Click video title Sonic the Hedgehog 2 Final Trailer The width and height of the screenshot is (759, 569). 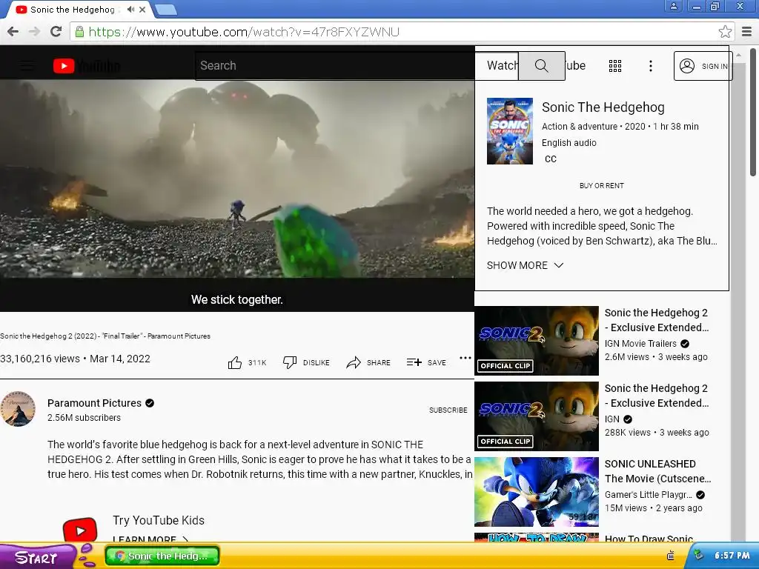point(105,336)
